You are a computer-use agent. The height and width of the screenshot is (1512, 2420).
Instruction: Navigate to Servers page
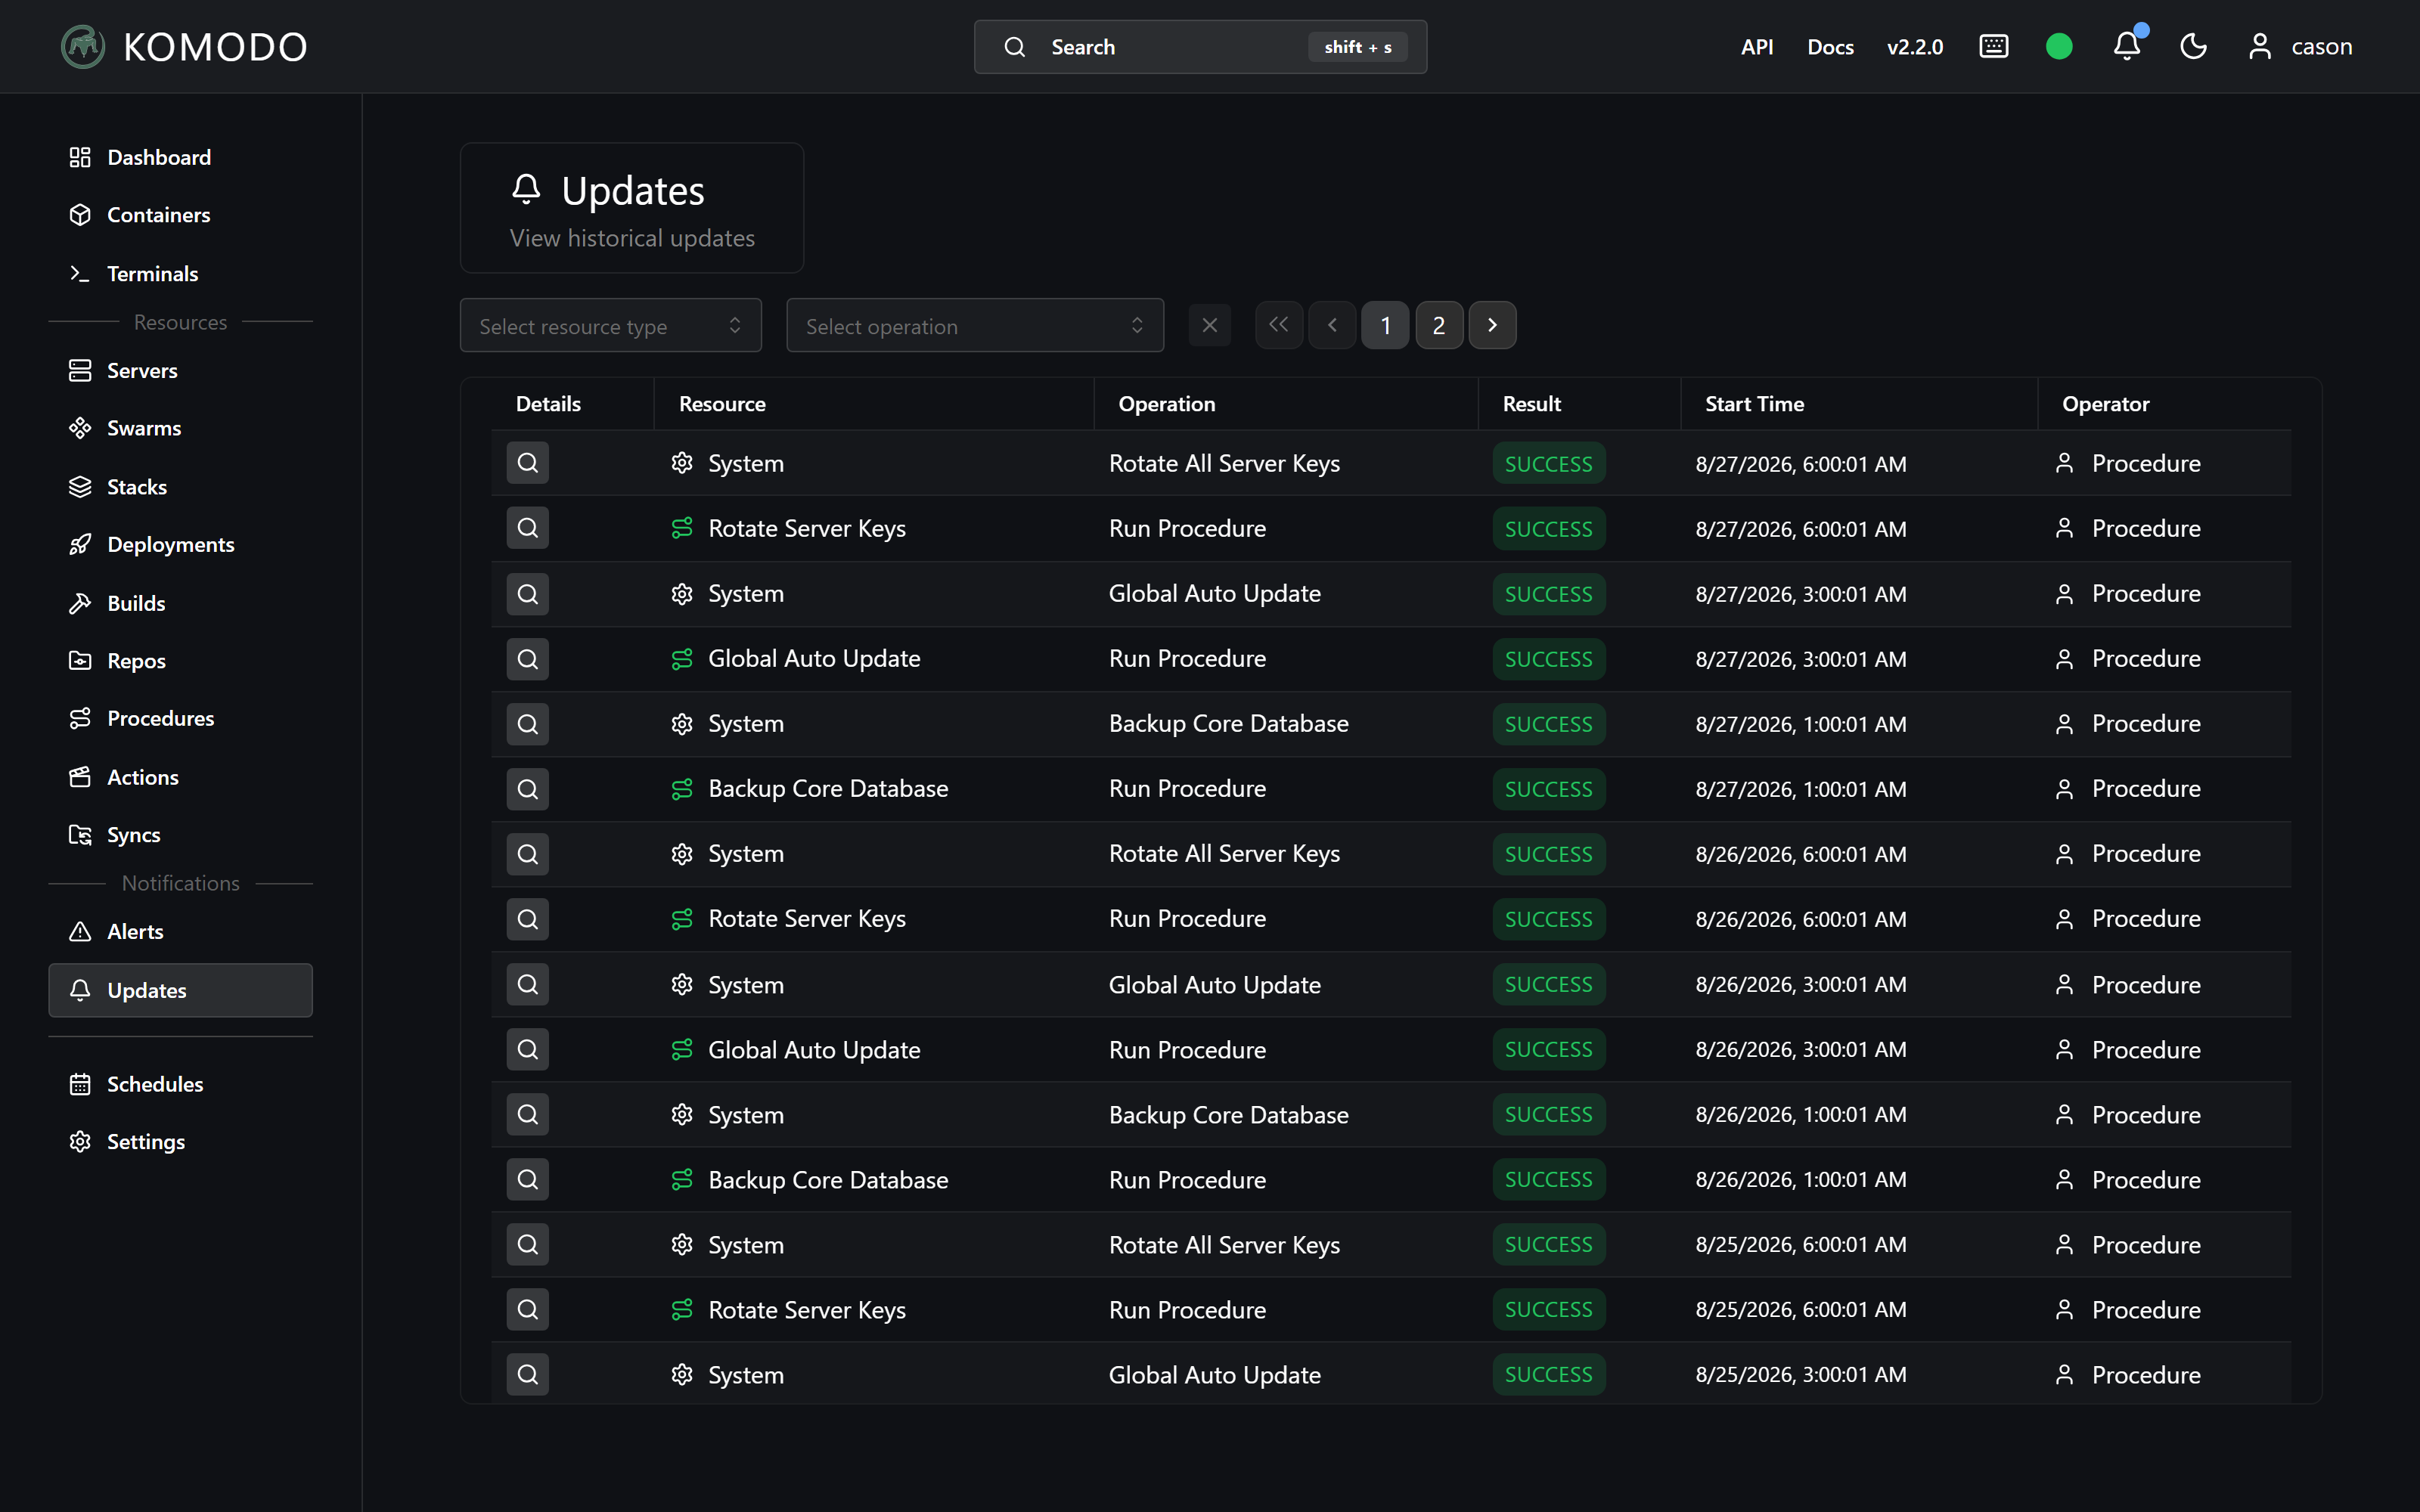click(x=180, y=370)
